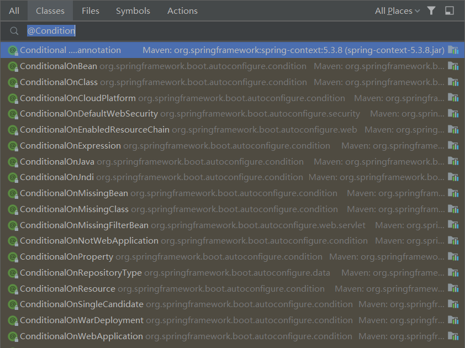465x348 pixels.
Task: Click annotation icon beside ConditionalOnClass
Action: [x=13, y=82]
